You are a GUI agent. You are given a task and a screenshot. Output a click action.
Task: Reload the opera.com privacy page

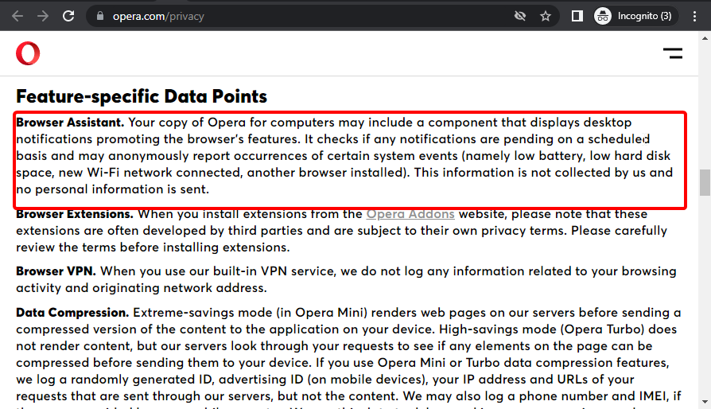point(68,17)
